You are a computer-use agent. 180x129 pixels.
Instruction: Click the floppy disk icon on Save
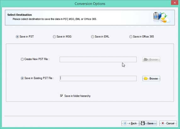click(143, 123)
